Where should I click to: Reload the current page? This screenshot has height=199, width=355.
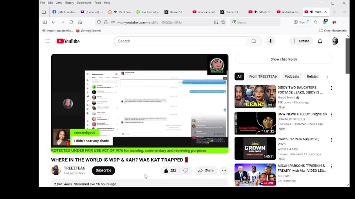click(x=71, y=22)
